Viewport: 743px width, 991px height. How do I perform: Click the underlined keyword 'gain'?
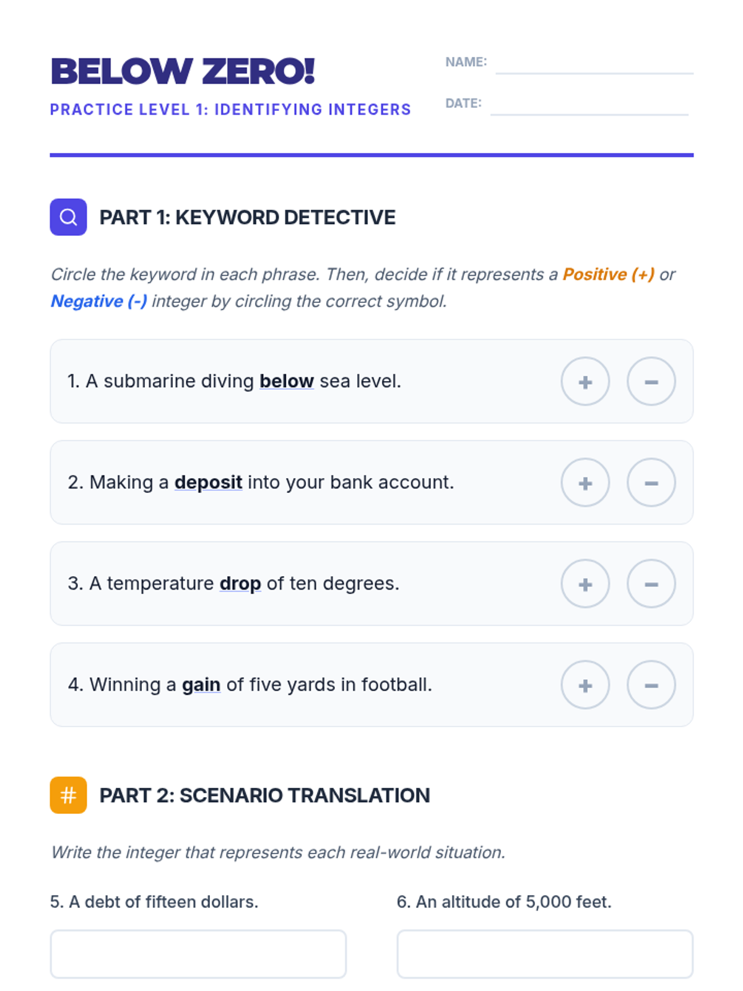coord(201,684)
